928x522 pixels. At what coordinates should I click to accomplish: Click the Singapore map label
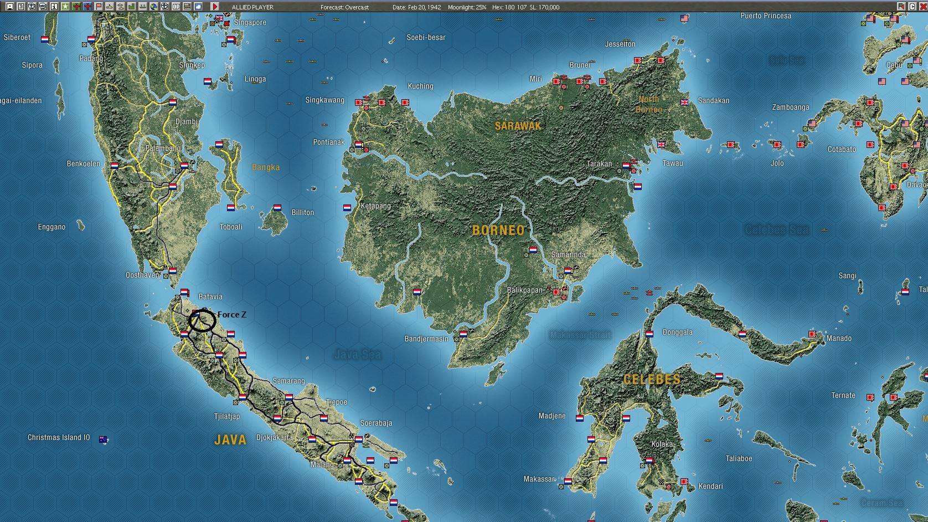click(x=250, y=23)
